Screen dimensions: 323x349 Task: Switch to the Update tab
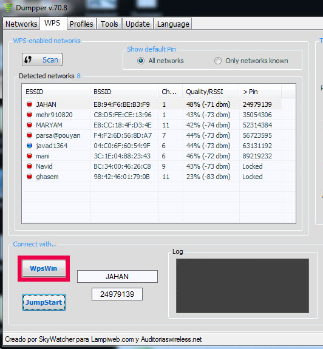click(138, 24)
